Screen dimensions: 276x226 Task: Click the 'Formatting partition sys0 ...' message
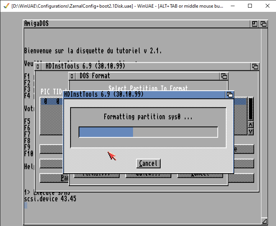click(148, 117)
